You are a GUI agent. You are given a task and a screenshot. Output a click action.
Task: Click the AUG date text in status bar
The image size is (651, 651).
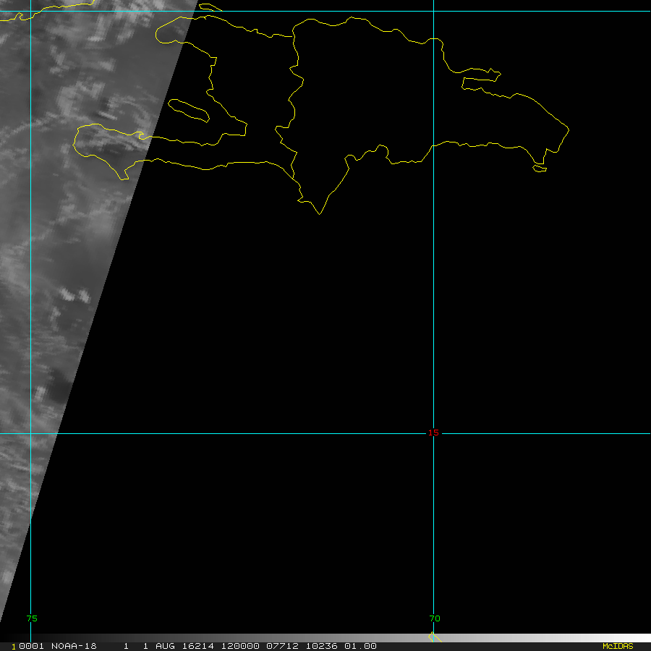(163, 646)
